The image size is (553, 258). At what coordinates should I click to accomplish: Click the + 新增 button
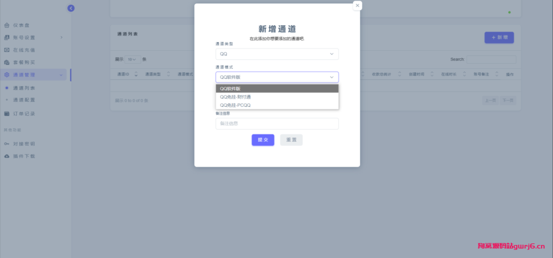click(x=499, y=37)
